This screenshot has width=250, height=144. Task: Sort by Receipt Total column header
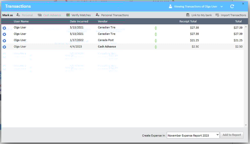coord(188,21)
